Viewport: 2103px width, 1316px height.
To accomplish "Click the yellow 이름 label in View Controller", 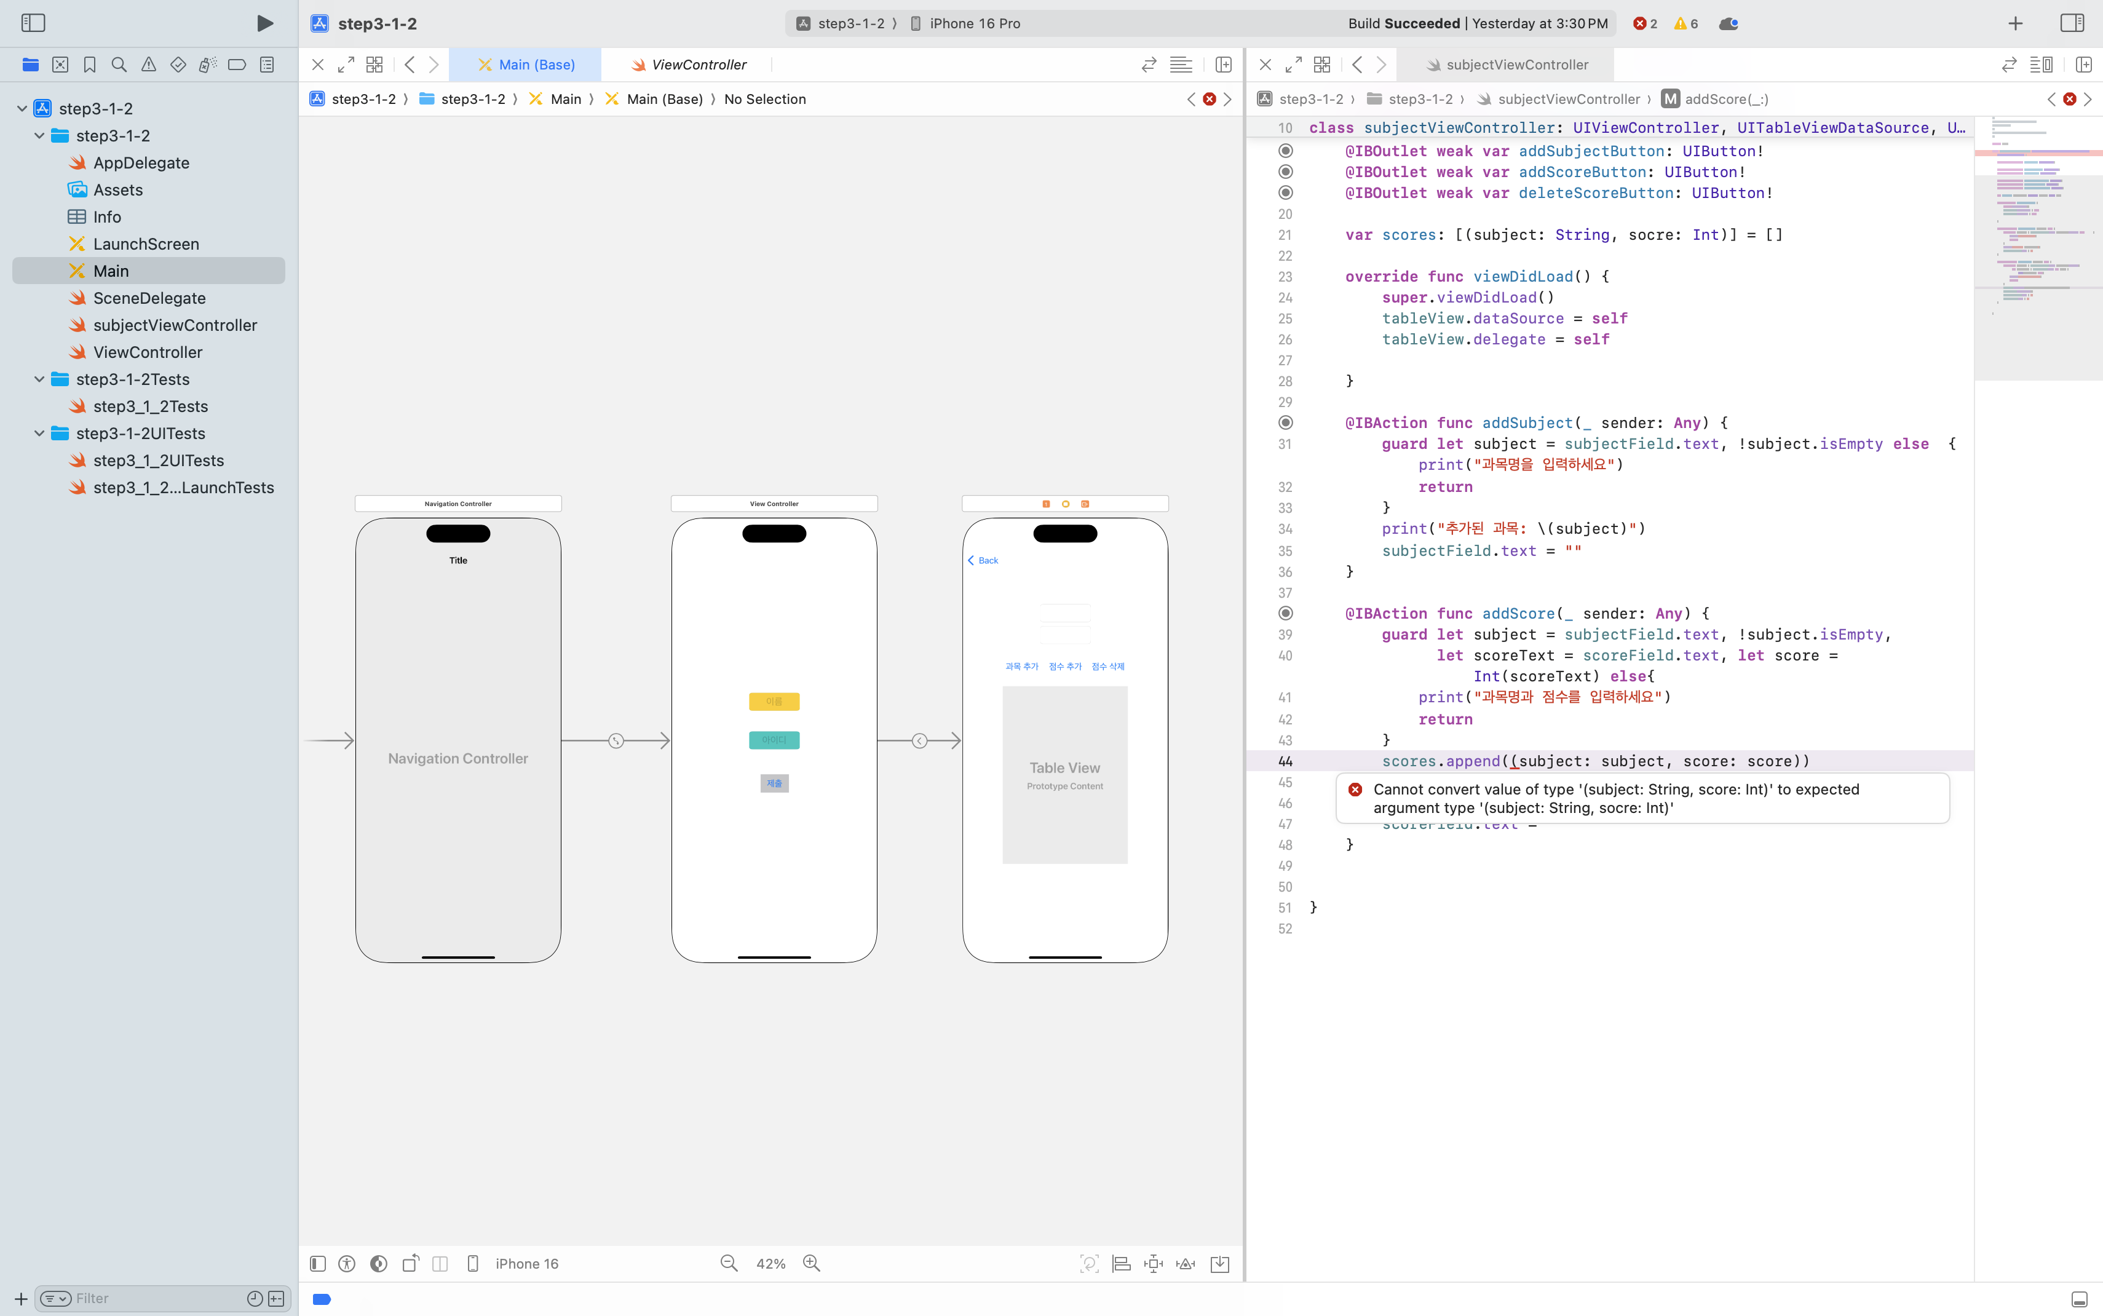I will pyautogui.click(x=774, y=702).
